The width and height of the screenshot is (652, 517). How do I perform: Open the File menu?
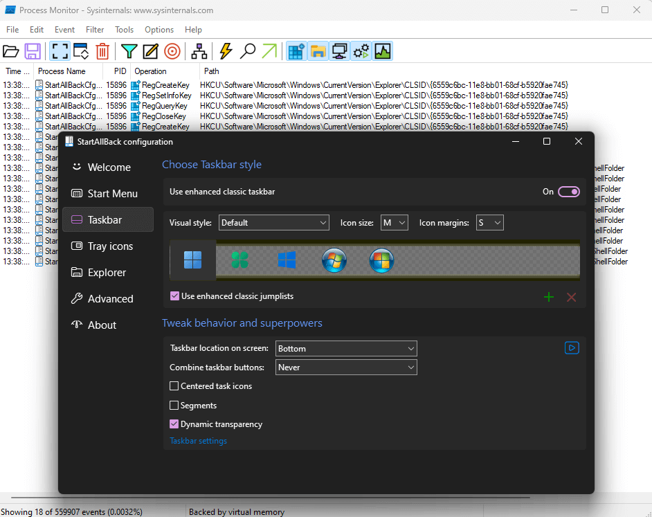tap(12, 30)
